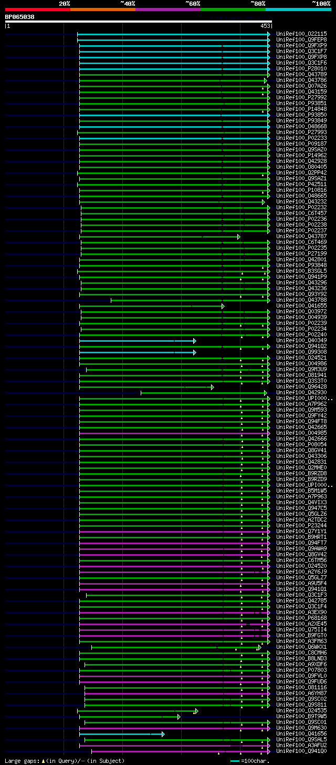Screen dimensions: 336x765
Task: Select the UniRef100_O04985 entry
Action: click(x=301, y=433)
